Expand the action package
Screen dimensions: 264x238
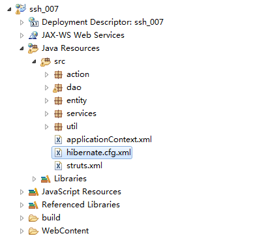point(46,74)
